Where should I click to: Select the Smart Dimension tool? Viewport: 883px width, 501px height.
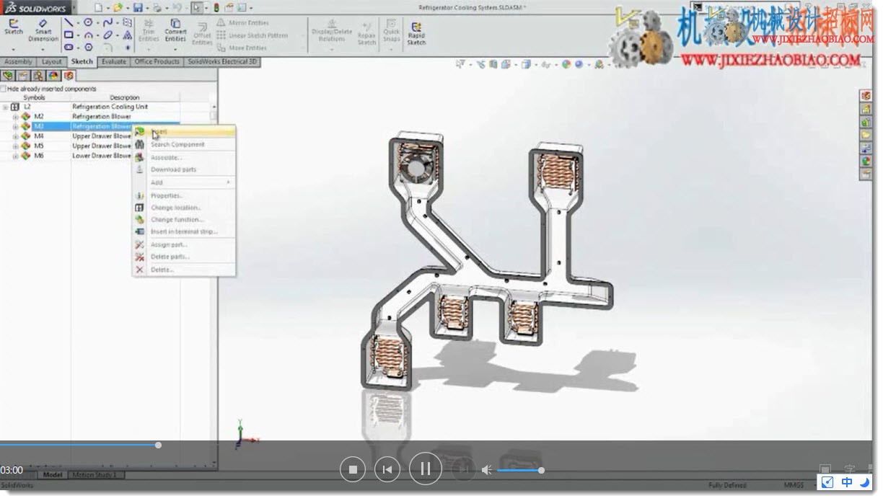coord(43,30)
